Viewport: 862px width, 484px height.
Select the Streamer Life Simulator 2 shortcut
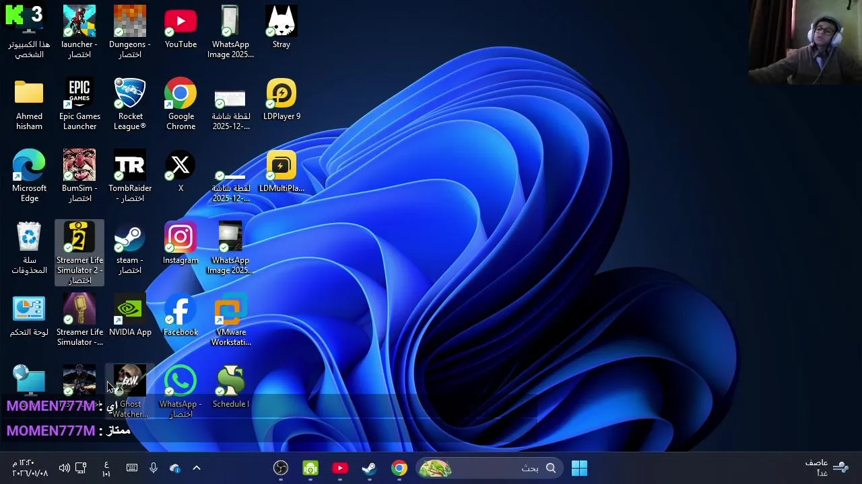(79, 253)
